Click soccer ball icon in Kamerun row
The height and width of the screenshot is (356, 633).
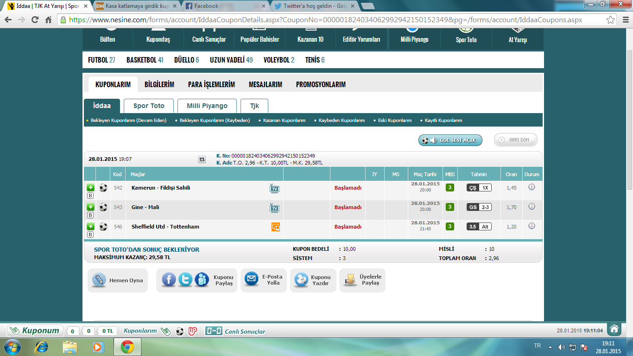coord(103,188)
